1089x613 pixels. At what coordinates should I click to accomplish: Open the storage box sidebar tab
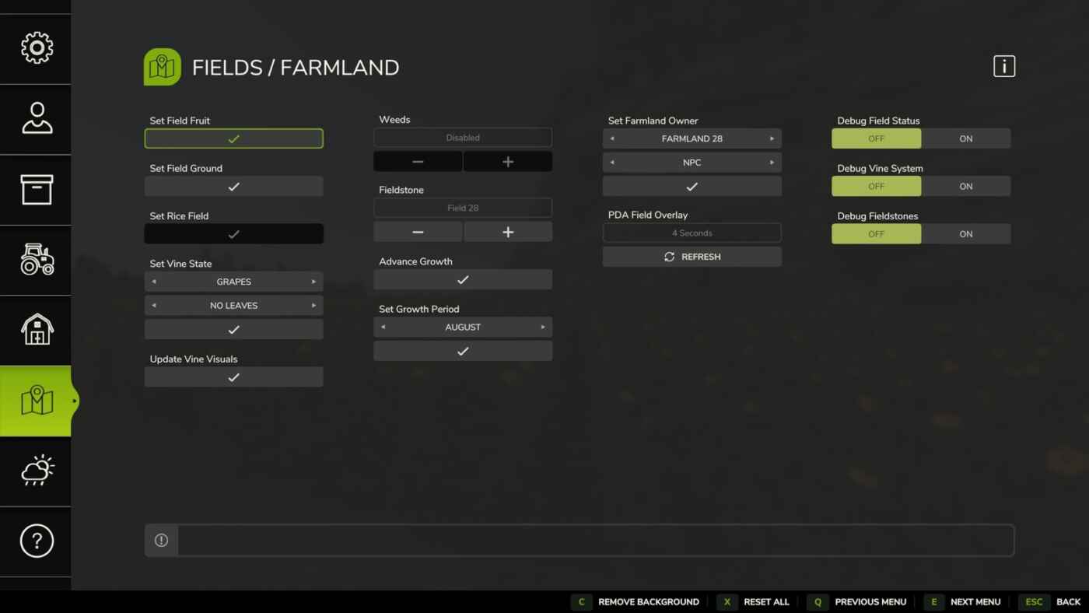tap(36, 190)
